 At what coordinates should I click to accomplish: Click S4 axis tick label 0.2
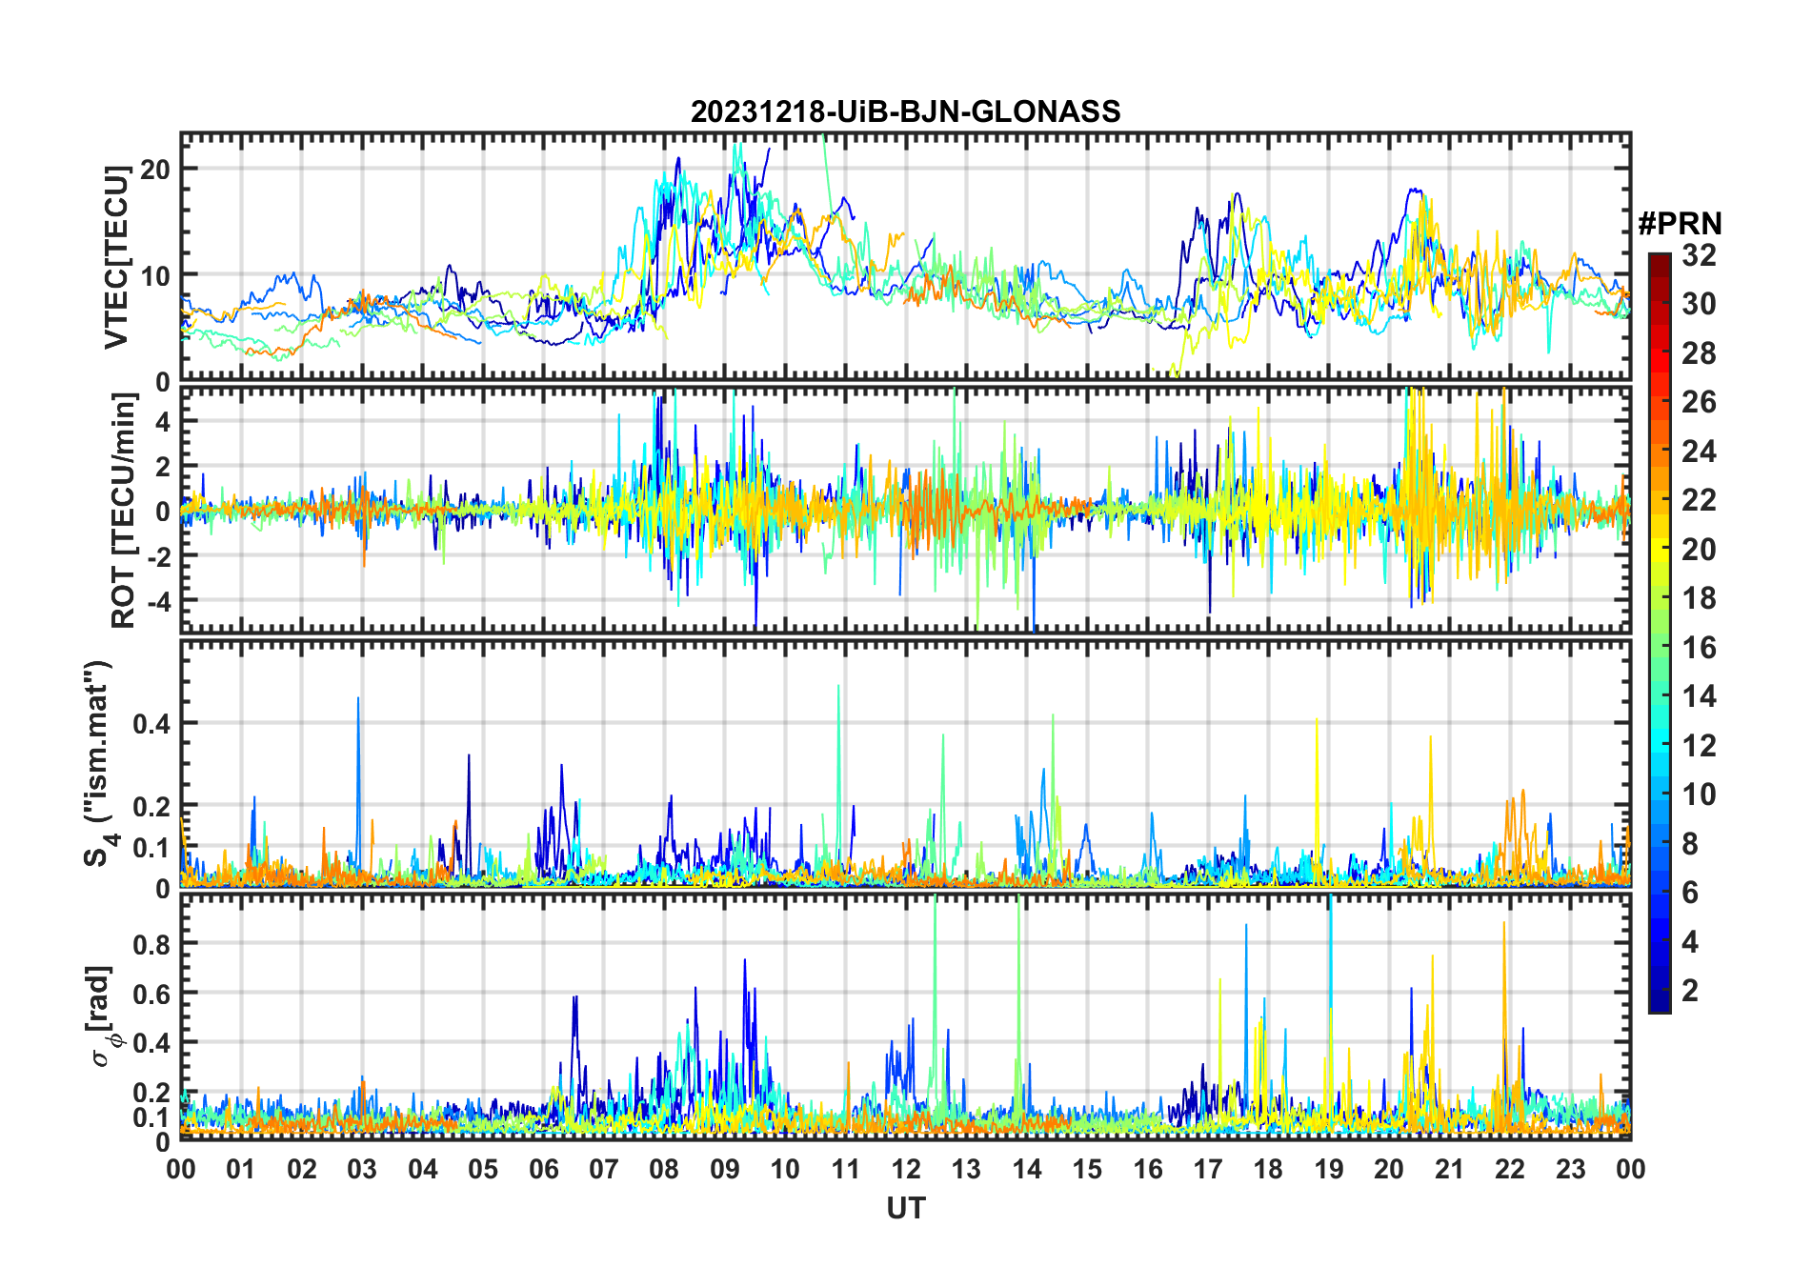click(x=152, y=807)
